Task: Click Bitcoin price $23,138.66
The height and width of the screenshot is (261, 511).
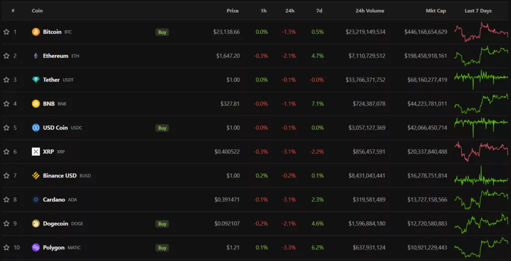Action: (227, 32)
